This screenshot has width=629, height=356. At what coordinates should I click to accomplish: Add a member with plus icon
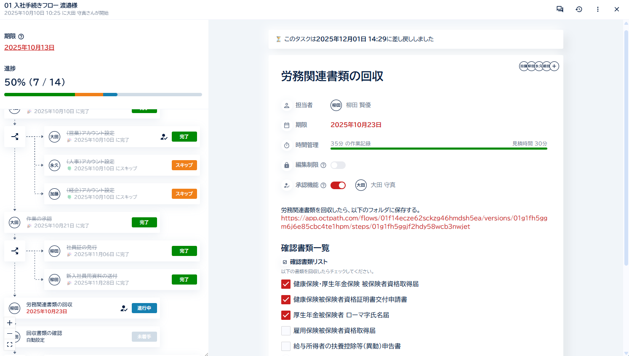(554, 66)
